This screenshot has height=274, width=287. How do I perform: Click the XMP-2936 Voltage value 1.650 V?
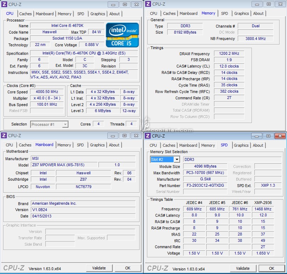[x=263, y=253]
